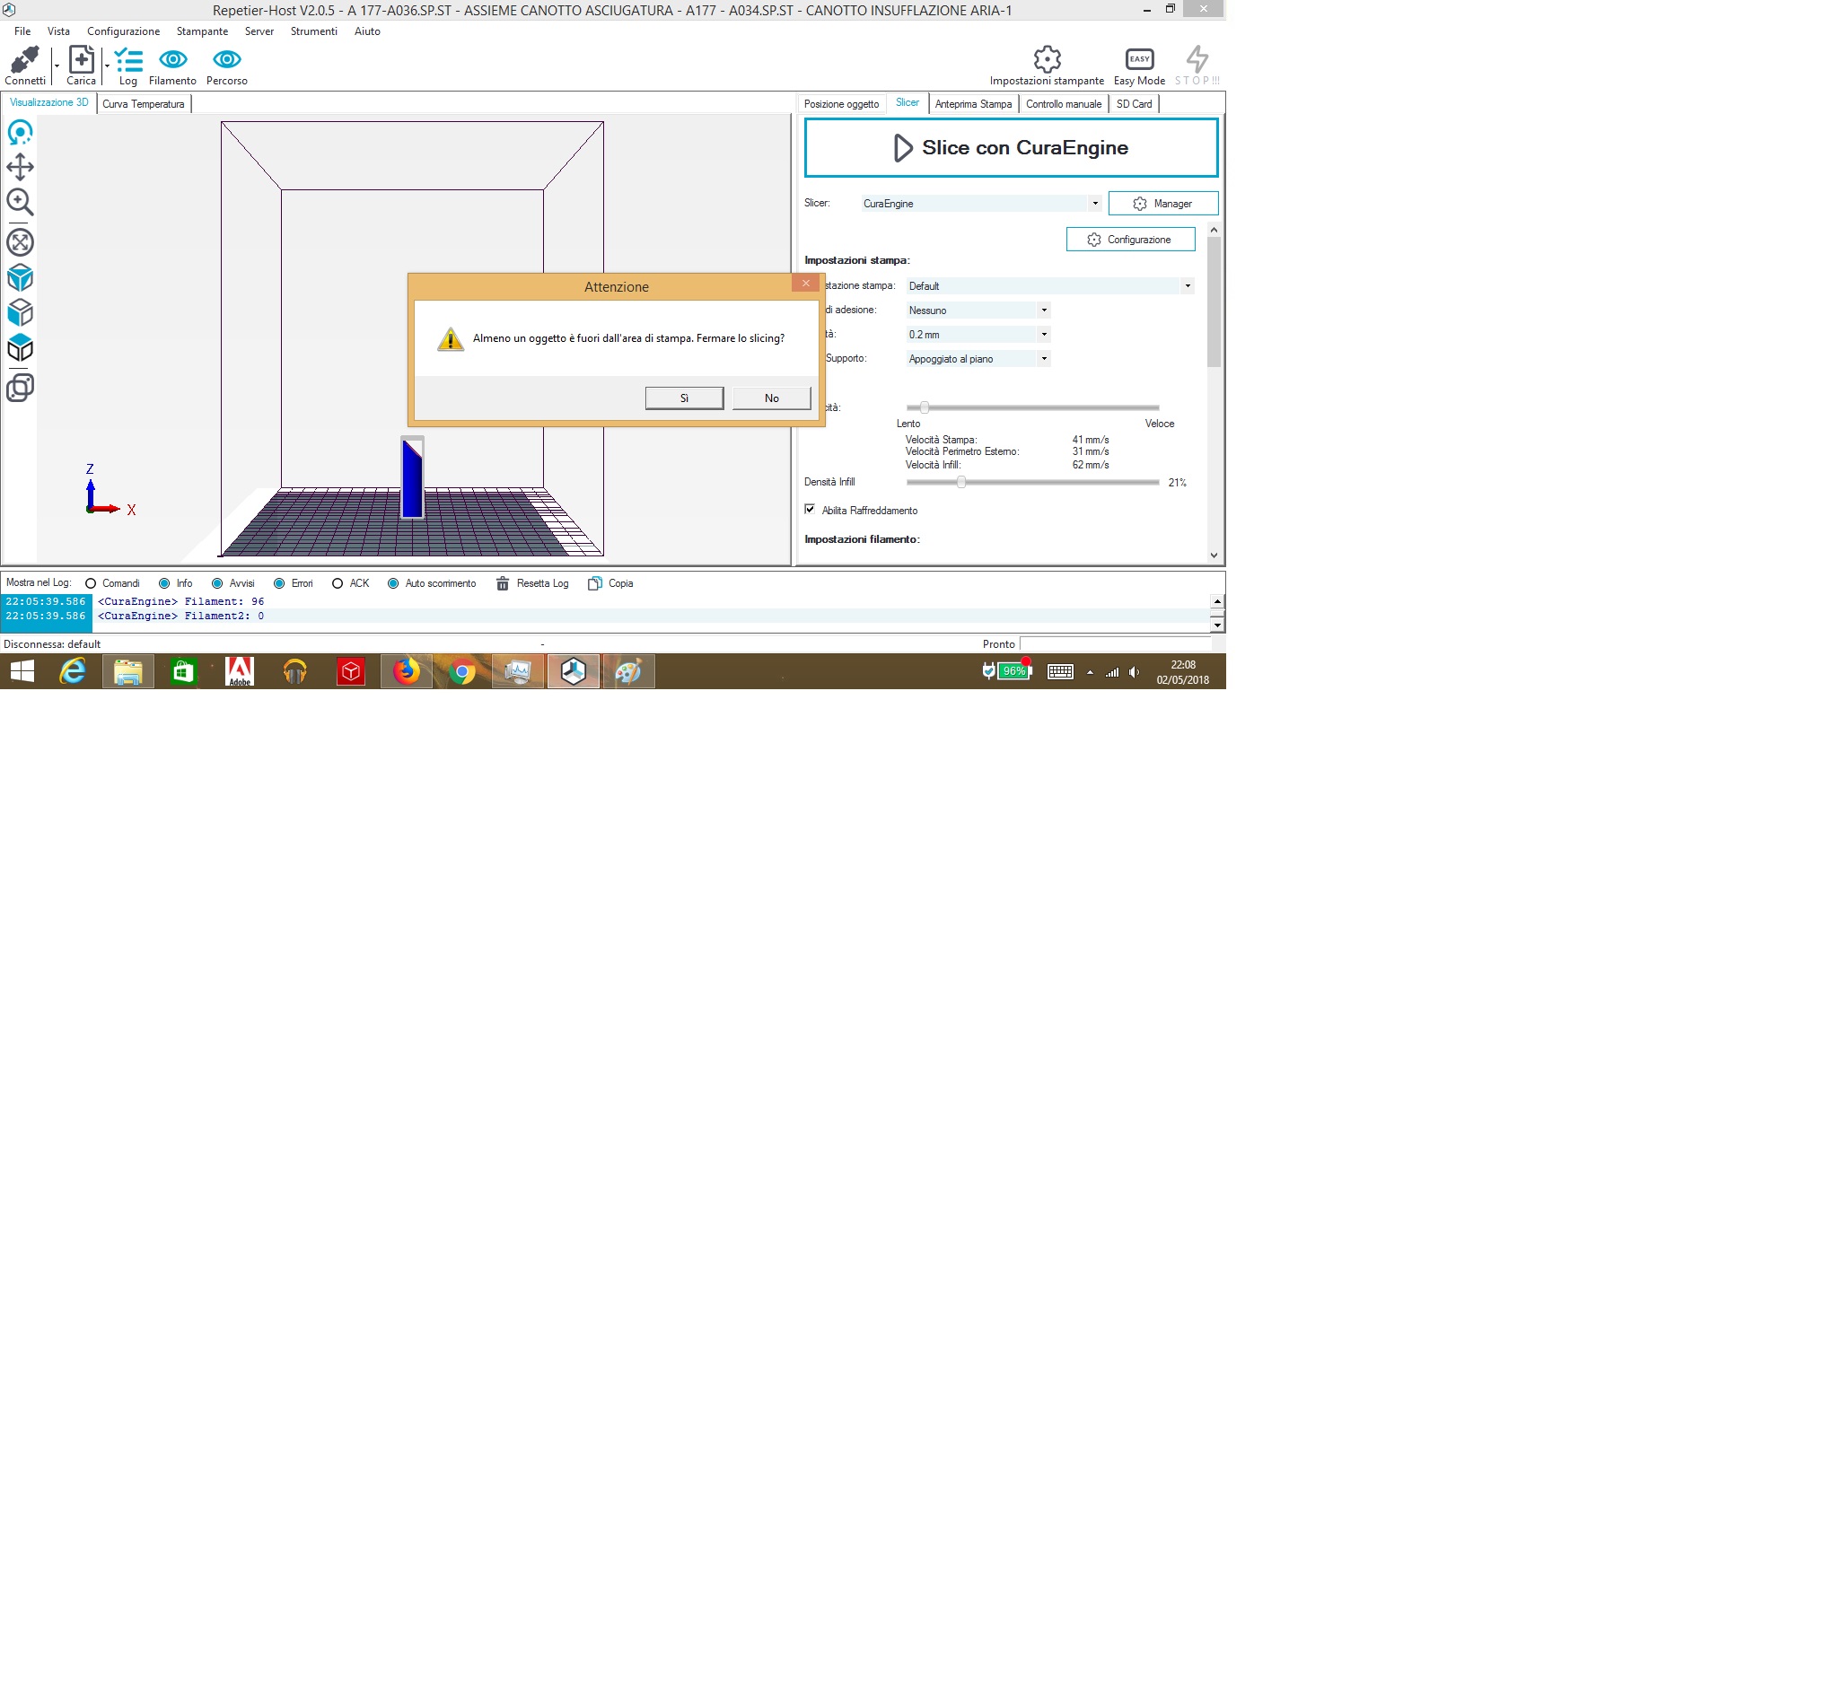Switch to Easy Mode icon

[1139, 59]
